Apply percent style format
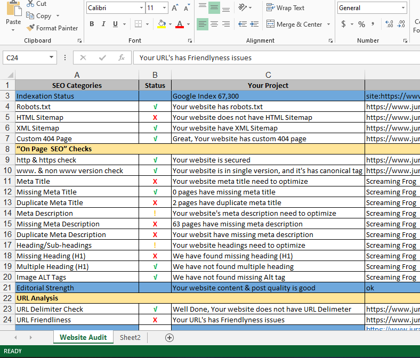 pos(361,24)
